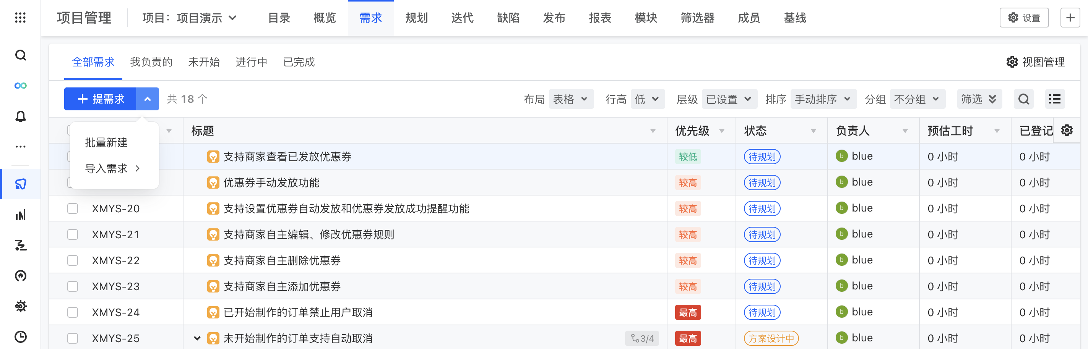
Task: Open column settings gear in table header
Action: [x=1067, y=131]
